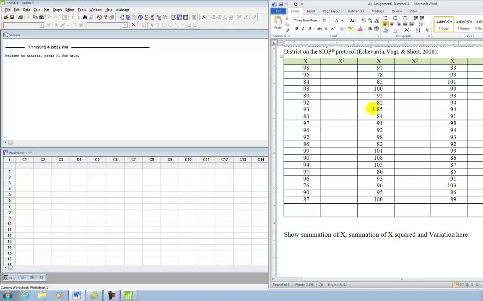
Task: Click the ascending Sort icon in Paragraph group
Action: [x=418, y=29]
